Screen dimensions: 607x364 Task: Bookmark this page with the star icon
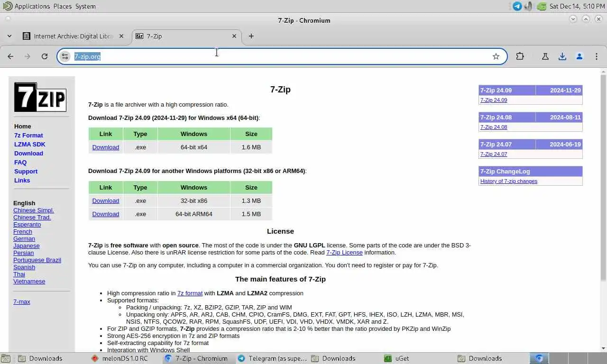tap(496, 56)
